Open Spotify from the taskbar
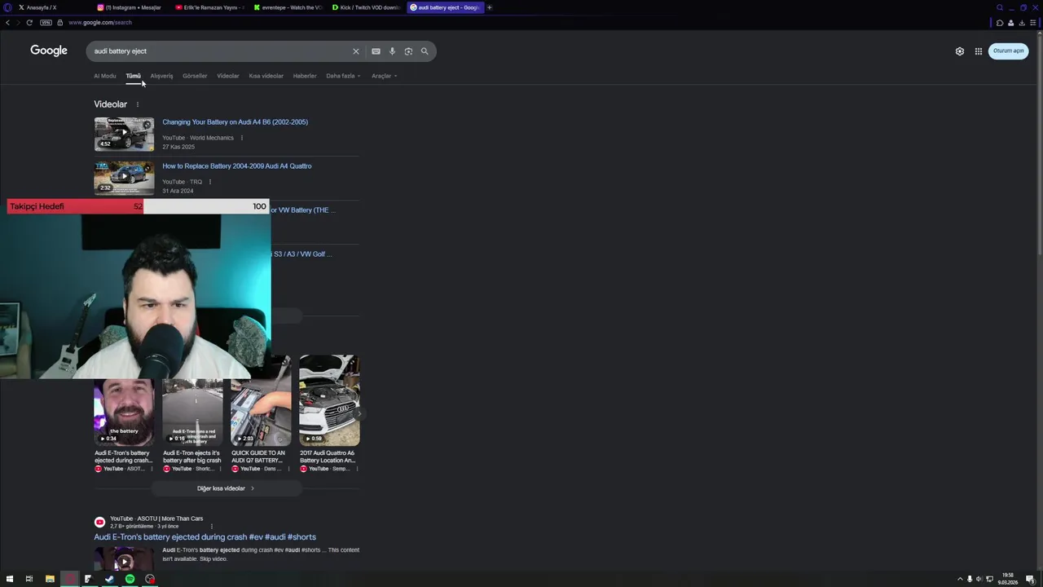The width and height of the screenshot is (1043, 587). [x=130, y=579]
